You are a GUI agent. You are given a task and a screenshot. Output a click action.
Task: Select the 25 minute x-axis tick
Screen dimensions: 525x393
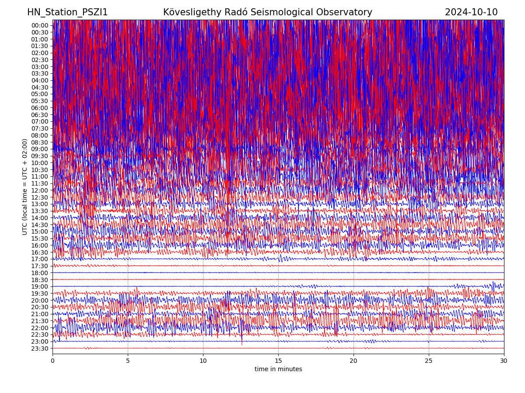[429, 361]
